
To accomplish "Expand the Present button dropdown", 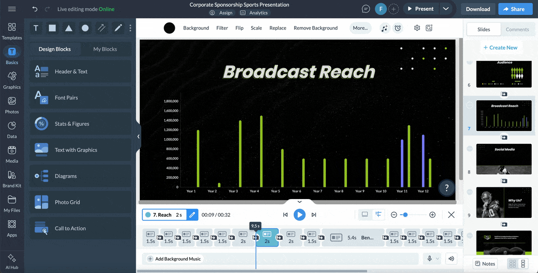I will (x=446, y=9).
